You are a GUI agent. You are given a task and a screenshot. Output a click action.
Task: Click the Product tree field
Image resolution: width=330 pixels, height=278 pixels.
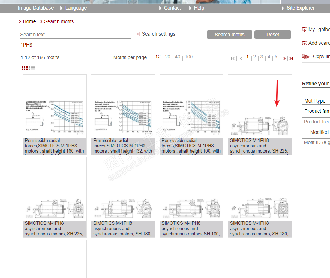tap(316, 122)
